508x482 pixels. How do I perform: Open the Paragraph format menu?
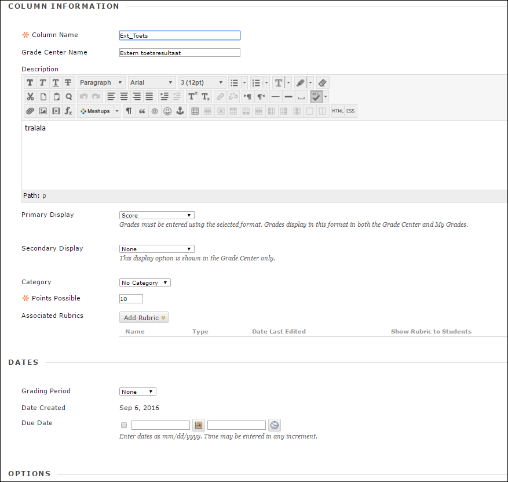click(x=101, y=83)
